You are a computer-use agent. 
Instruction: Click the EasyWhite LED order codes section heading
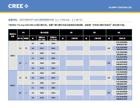click(x=46, y=20)
